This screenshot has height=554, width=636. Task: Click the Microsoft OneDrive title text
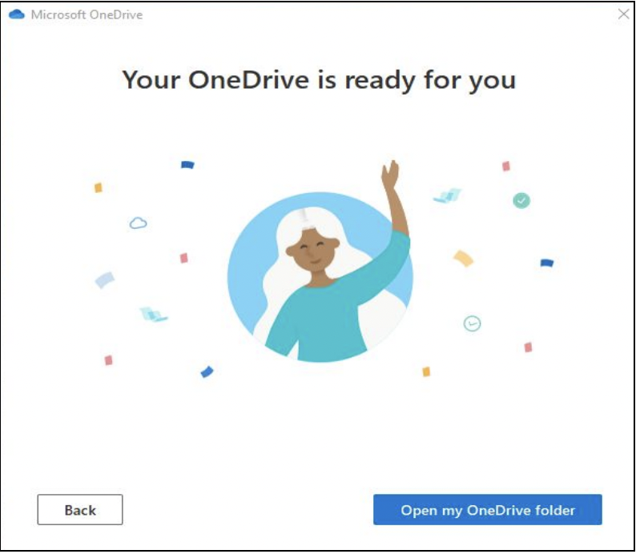[87, 14]
